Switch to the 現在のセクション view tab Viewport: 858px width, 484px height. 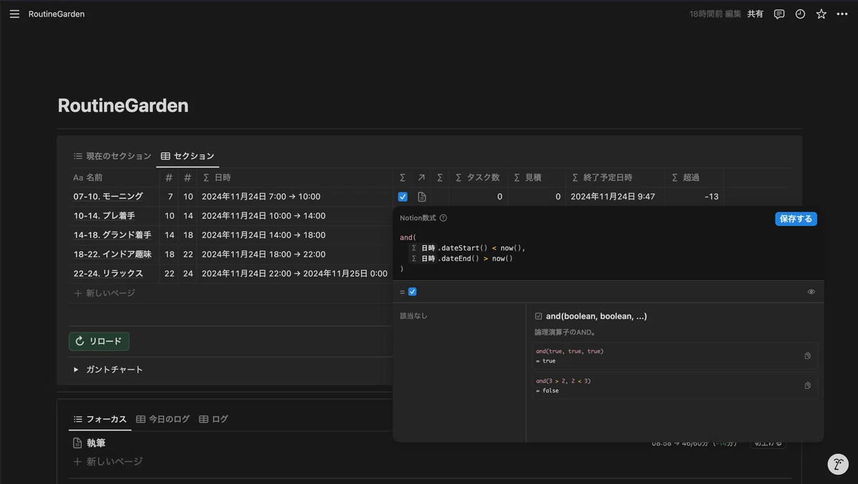[x=112, y=156]
